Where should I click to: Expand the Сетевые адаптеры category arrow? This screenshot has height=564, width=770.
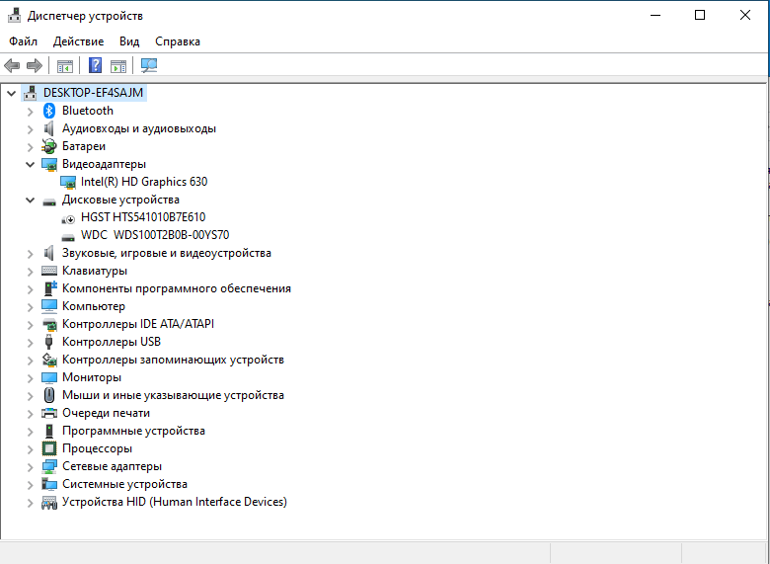(30, 467)
